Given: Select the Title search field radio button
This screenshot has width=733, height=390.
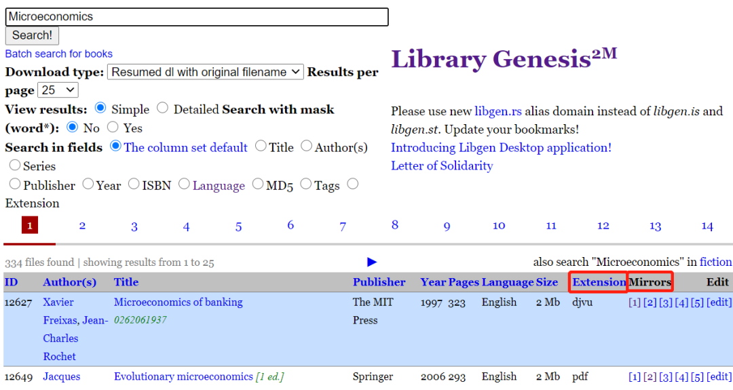Looking at the screenshot, I should [x=261, y=146].
